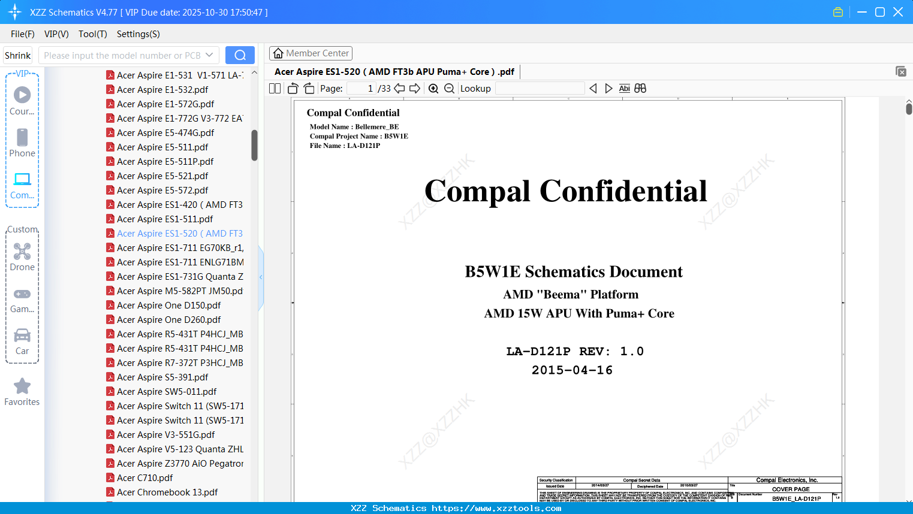Screen dimensions: 913x514
Task: Open the File(F) menu
Action: 23,34
